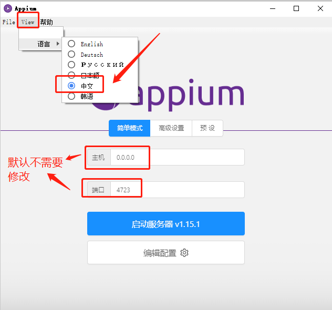Click the 启动服务器 v1.15.1 button
The width and height of the screenshot is (332, 310).
(x=166, y=224)
